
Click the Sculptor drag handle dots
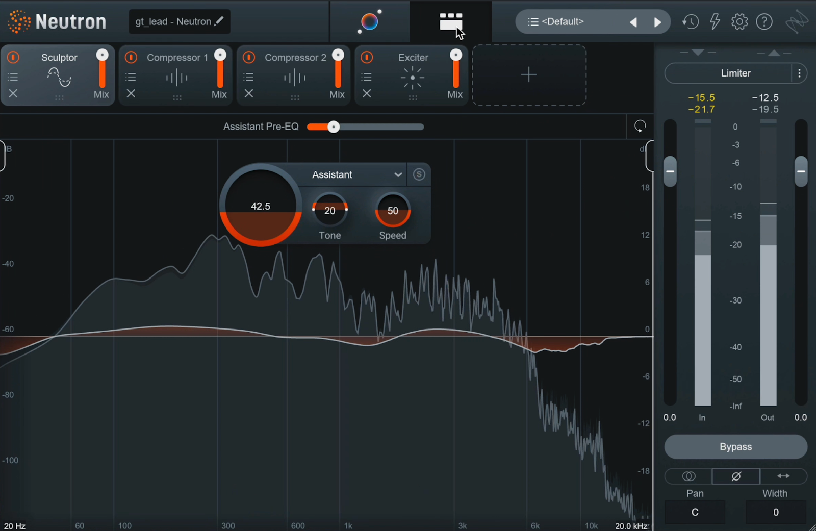59,97
